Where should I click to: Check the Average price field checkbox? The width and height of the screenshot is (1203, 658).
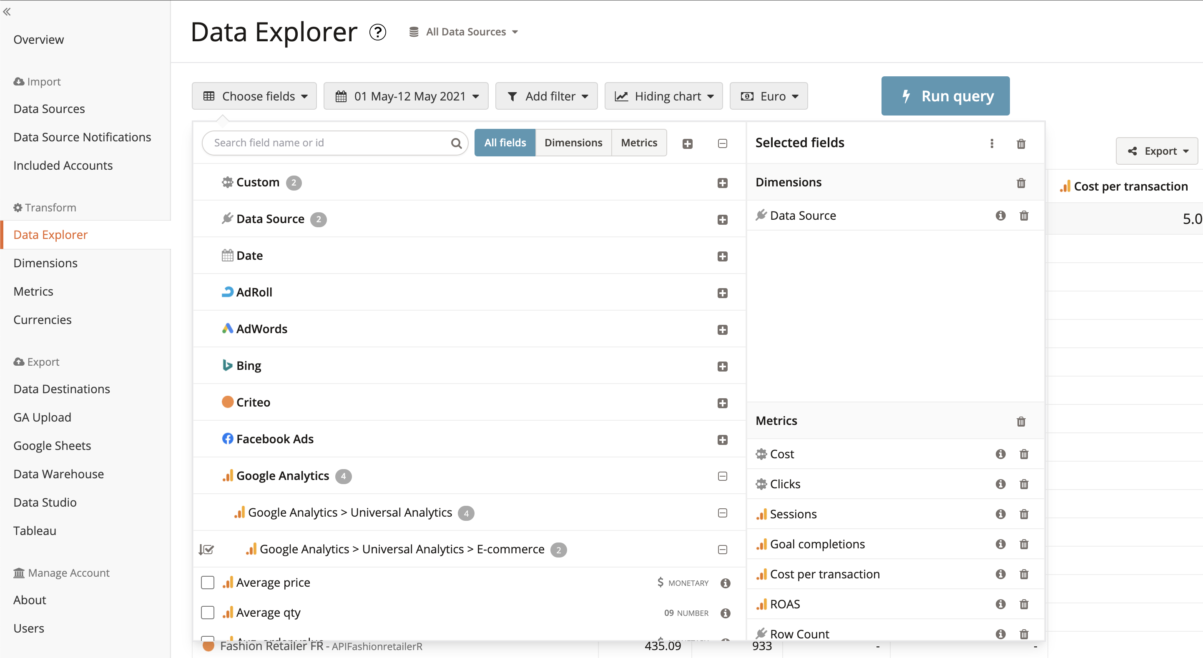click(x=207, y=583)
